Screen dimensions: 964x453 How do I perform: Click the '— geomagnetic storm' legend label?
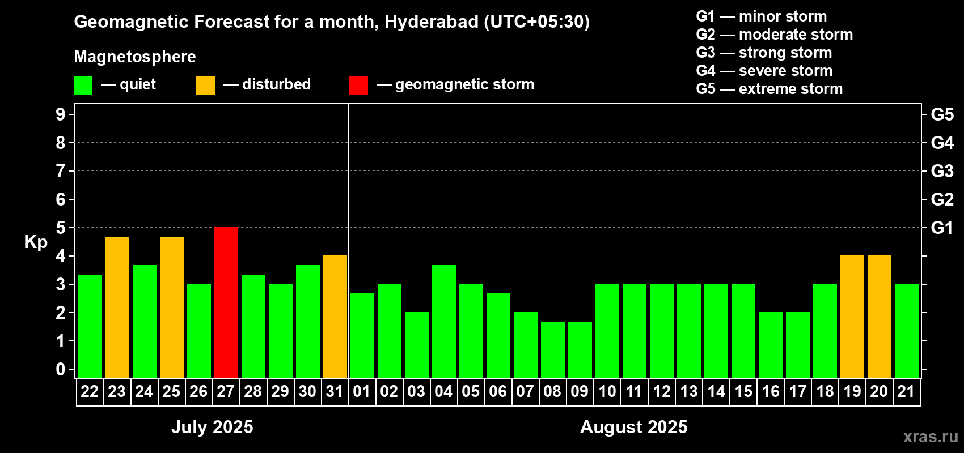pyautogui.click(x=455, y=85)
